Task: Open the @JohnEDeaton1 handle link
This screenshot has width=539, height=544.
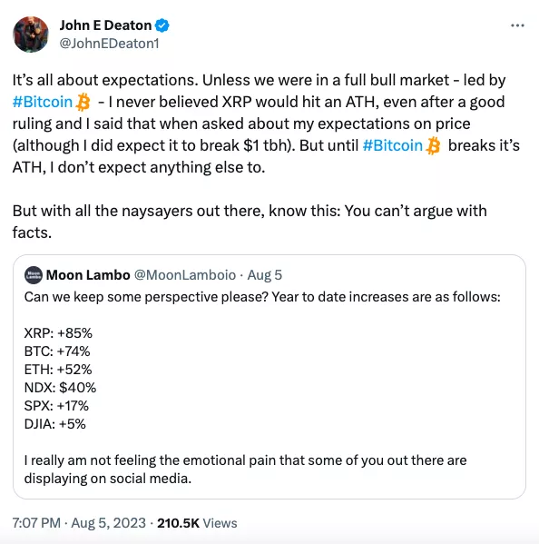Action: [109, 44]
